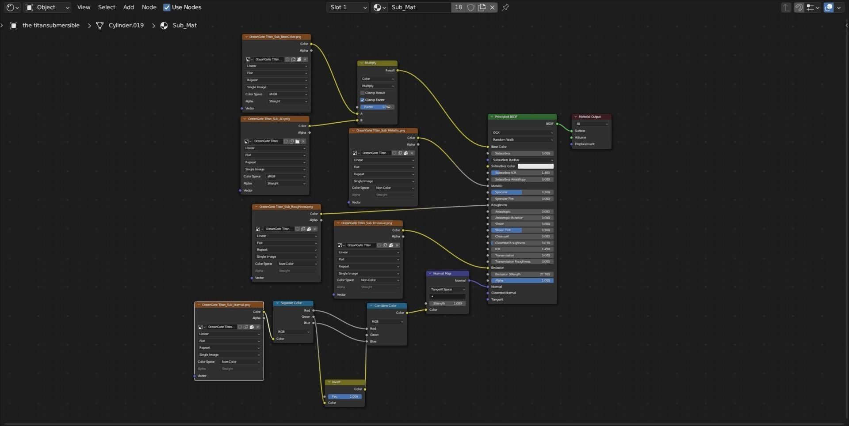
Task: Collapse the Principled BSDF node
Action: pyautogui.click(x=491, y=117)
